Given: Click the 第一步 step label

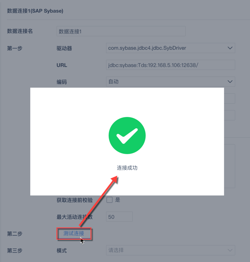Looking at the screenshot, I should (15, 48).
